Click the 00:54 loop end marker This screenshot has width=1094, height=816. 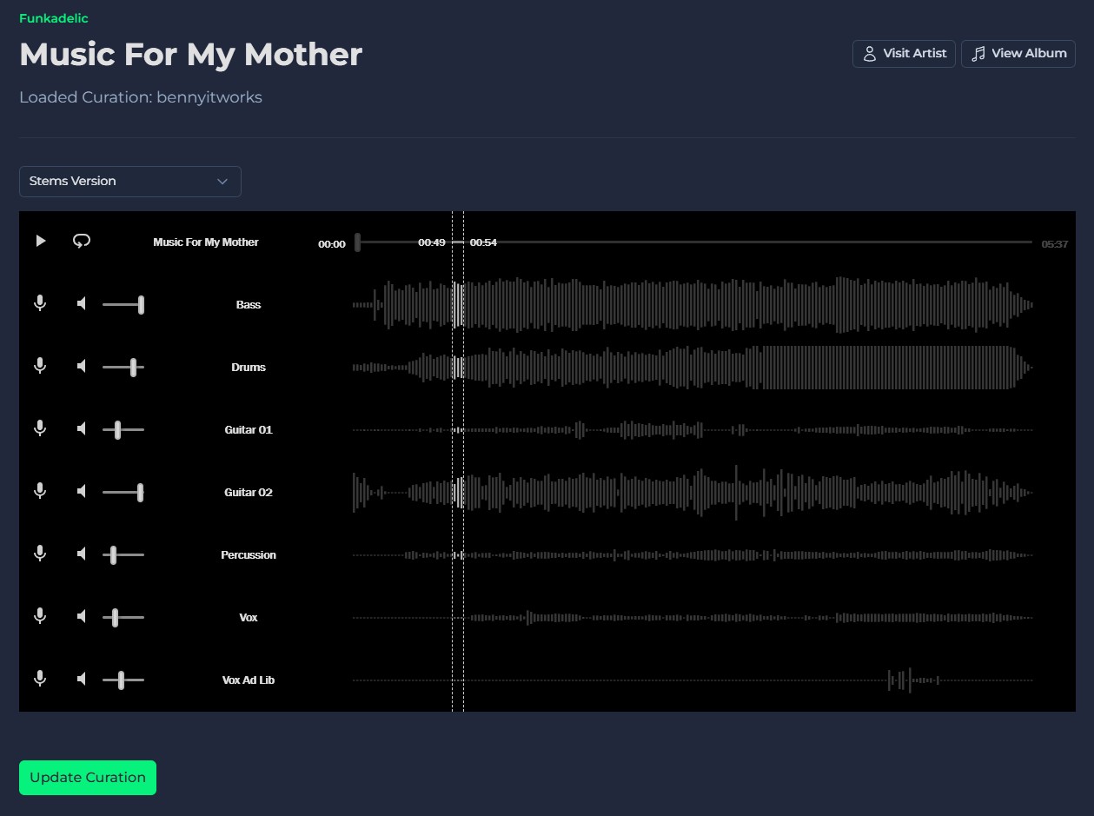pos(483,242)
